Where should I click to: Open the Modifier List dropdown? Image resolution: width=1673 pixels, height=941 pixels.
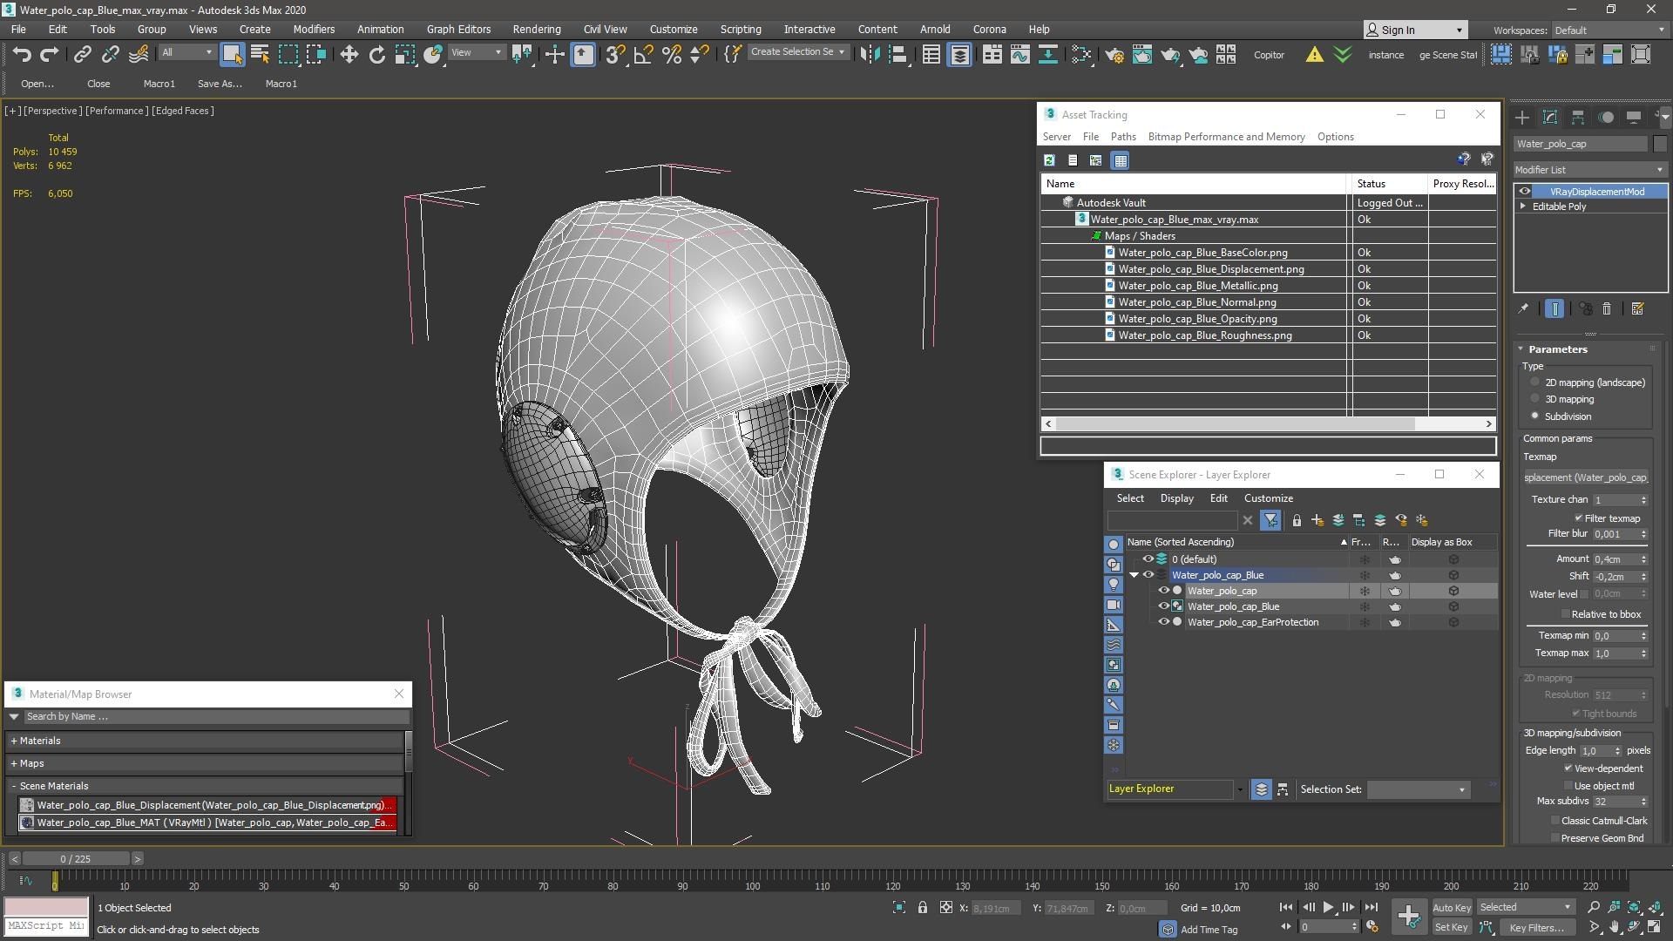point(1589,169)
